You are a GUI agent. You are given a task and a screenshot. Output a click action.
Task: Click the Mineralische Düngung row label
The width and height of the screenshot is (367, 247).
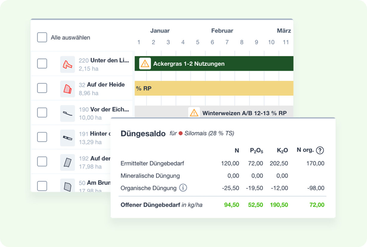pyautogui.click(x=150, y=176)
